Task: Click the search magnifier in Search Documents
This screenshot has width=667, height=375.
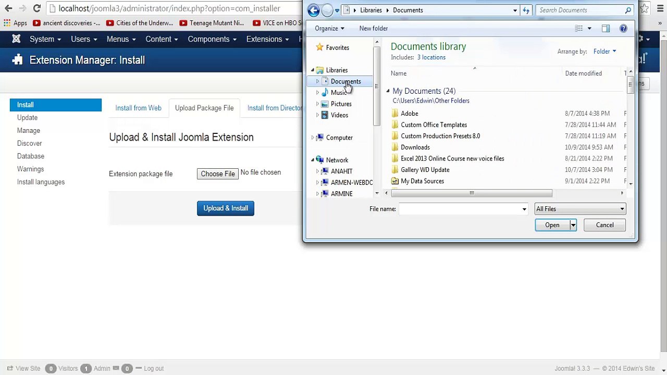Action: coord(628,10)
